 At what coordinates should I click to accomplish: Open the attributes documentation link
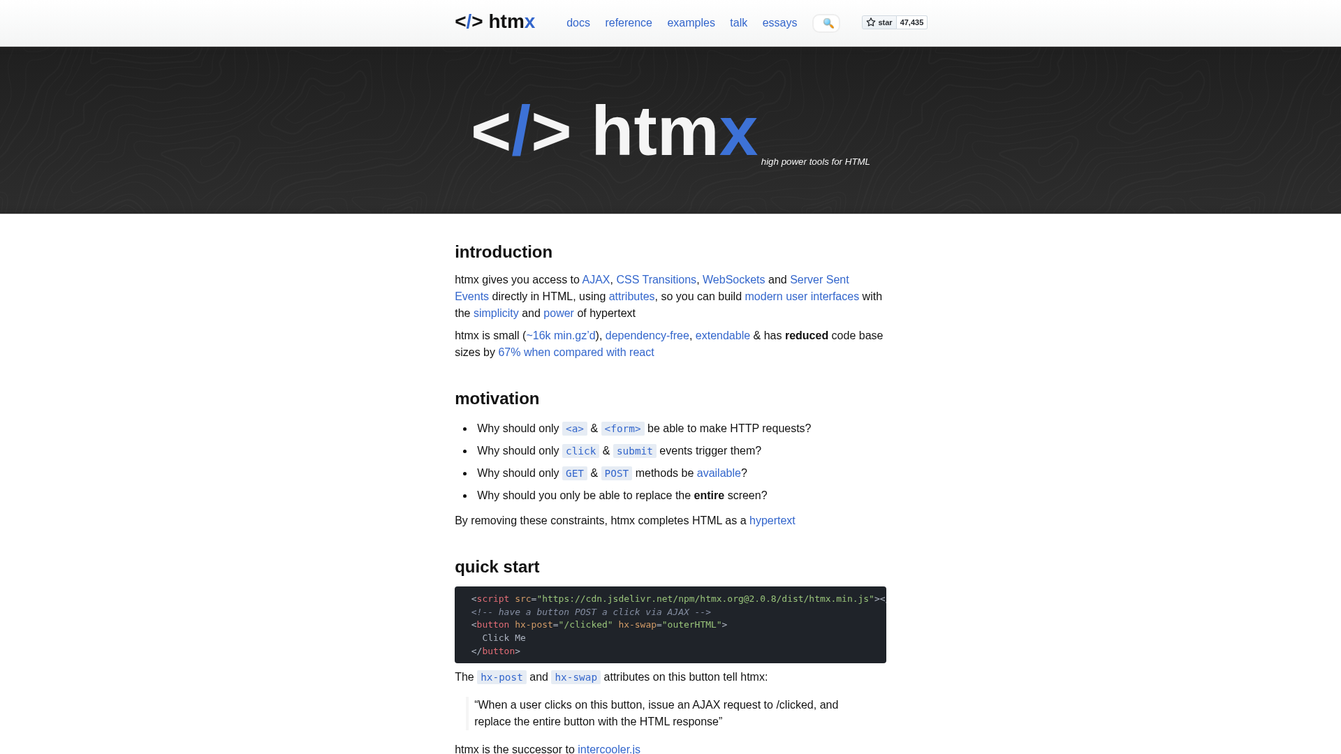click(631, 296)
